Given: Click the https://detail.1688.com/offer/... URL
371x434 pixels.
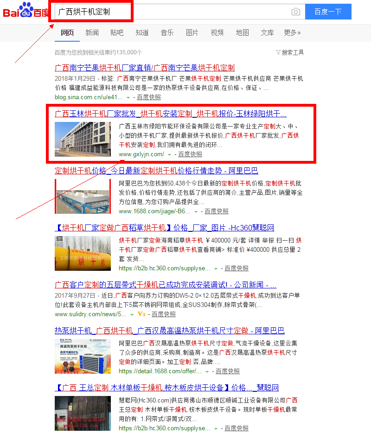Looking at the screenshot, I should [160, 371].
